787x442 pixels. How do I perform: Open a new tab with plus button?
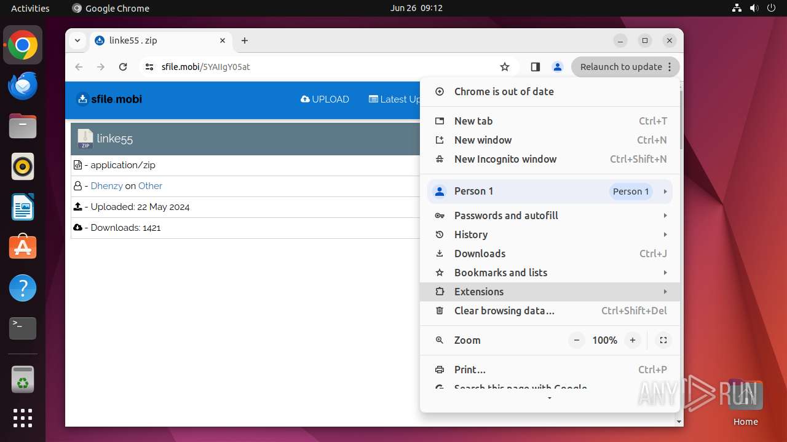coord(245,41)
